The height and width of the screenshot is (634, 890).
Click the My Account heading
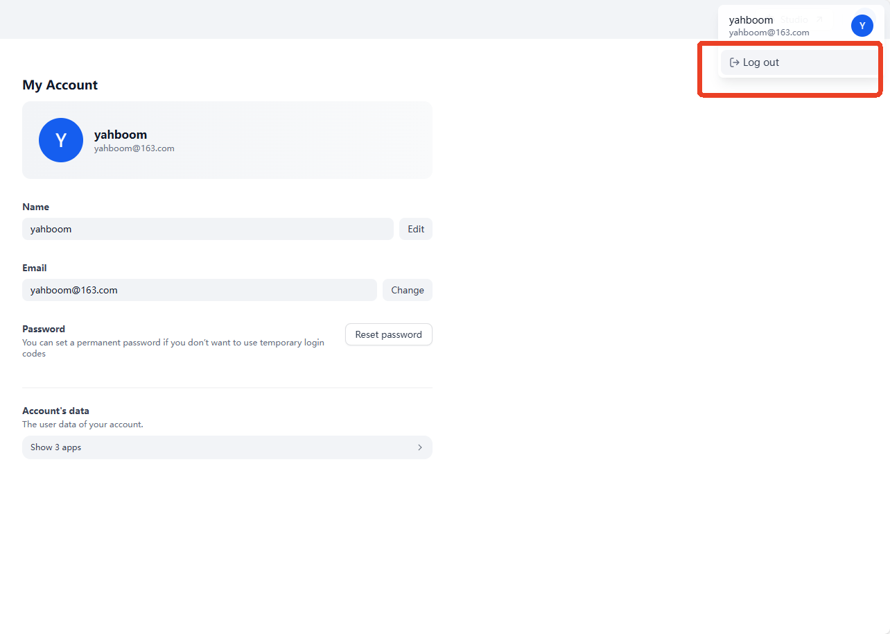tap(60, 85)
